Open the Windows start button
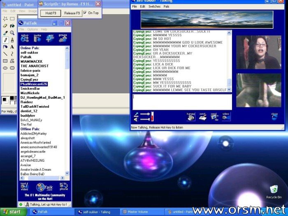This screenshot has height=216, width=288. [13, 212]
